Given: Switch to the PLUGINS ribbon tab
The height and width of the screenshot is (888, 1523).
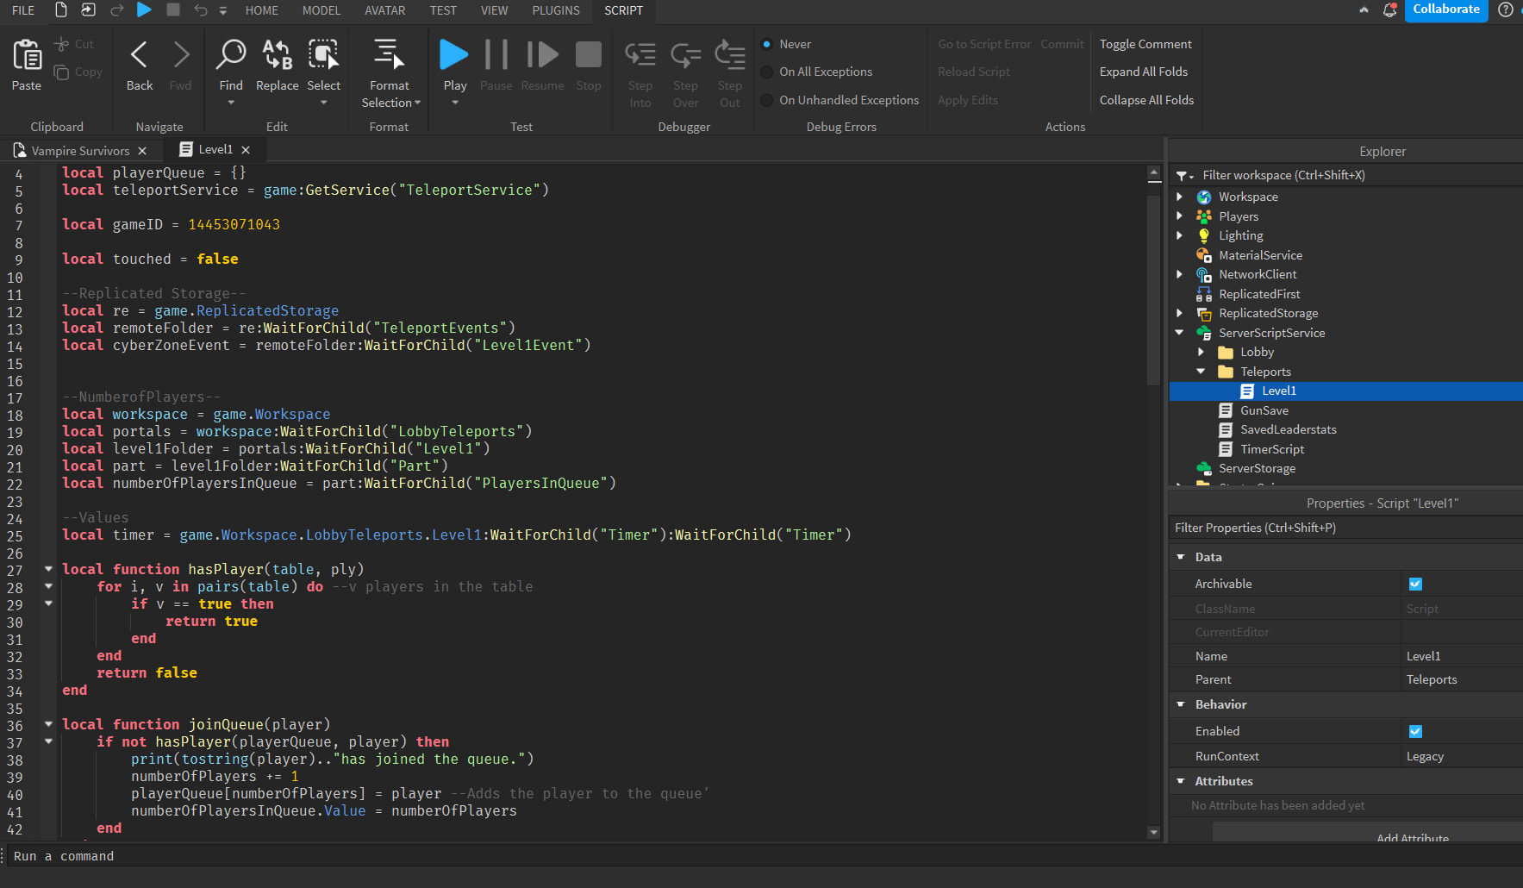Looking at the screenshot, I should (x=556, y=10).
